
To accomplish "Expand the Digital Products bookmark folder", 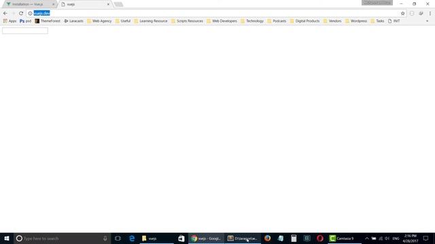I will click(305, 21).
